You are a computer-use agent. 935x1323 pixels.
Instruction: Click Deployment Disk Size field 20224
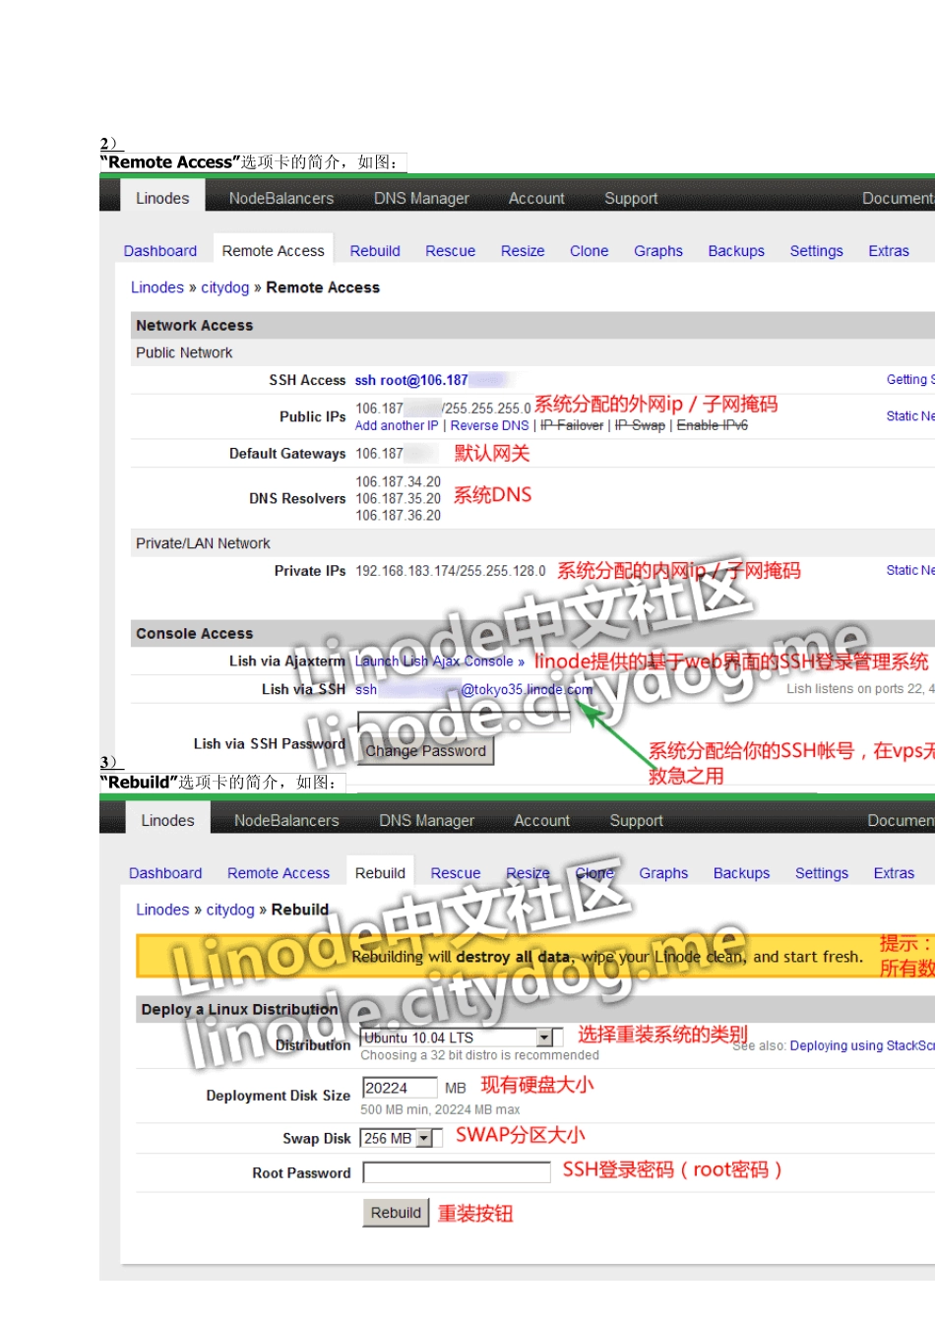pyautogui.click(x=400, y=1088)
